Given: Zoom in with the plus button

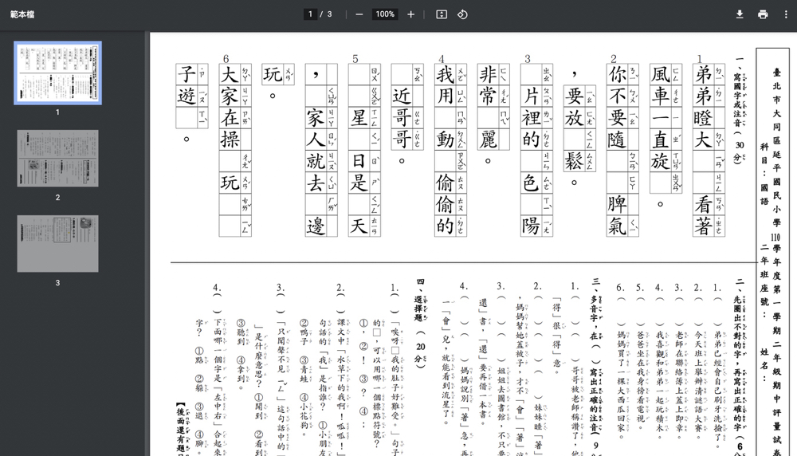Looking at the screenshot, I should [x=410, y=14].
